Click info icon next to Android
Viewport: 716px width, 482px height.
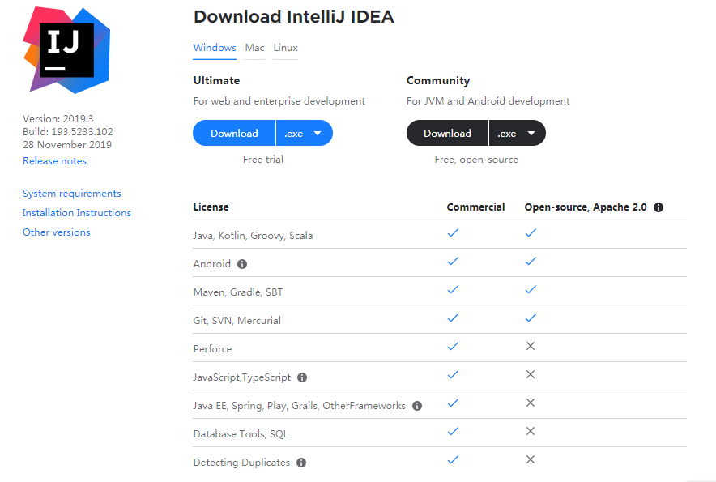click(x=242, y=264)
